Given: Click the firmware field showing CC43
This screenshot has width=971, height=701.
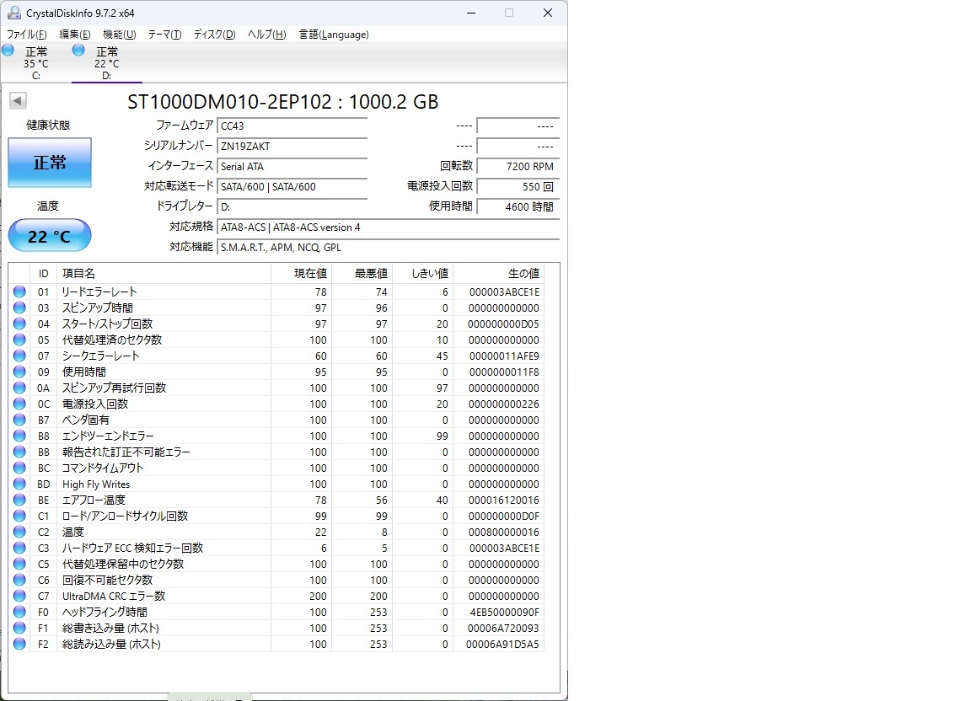Looking at the screenshot, I should (292, 126).
